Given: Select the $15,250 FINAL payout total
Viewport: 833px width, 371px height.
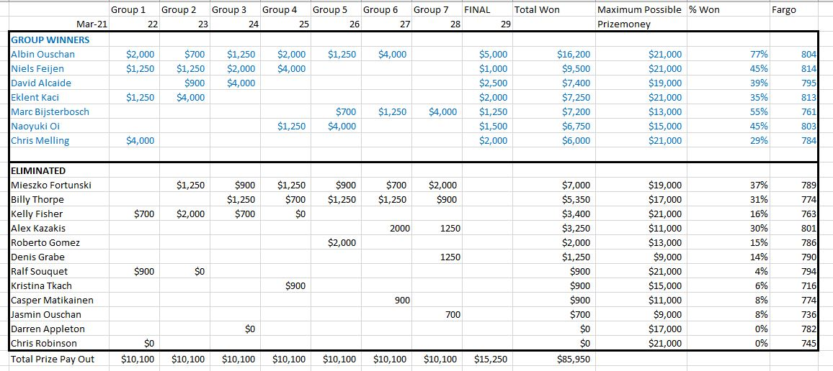Looking at the screenshot, I should [x=491, y=359].
